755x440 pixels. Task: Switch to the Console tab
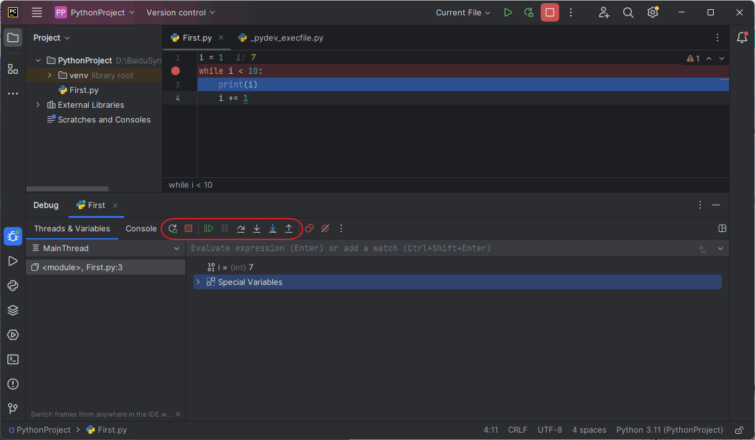141,228
